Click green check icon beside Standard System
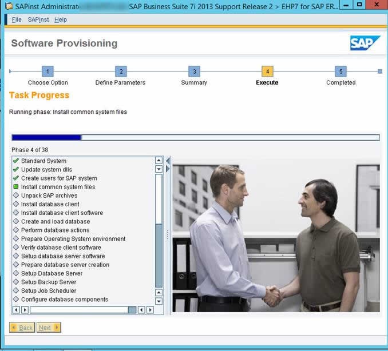 tap(16, 161)
